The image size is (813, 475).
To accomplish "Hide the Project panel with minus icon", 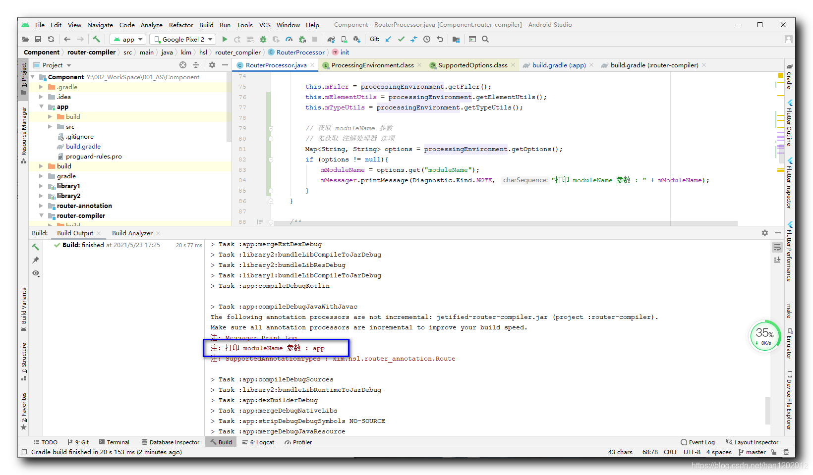I will (x=225, y=65).
